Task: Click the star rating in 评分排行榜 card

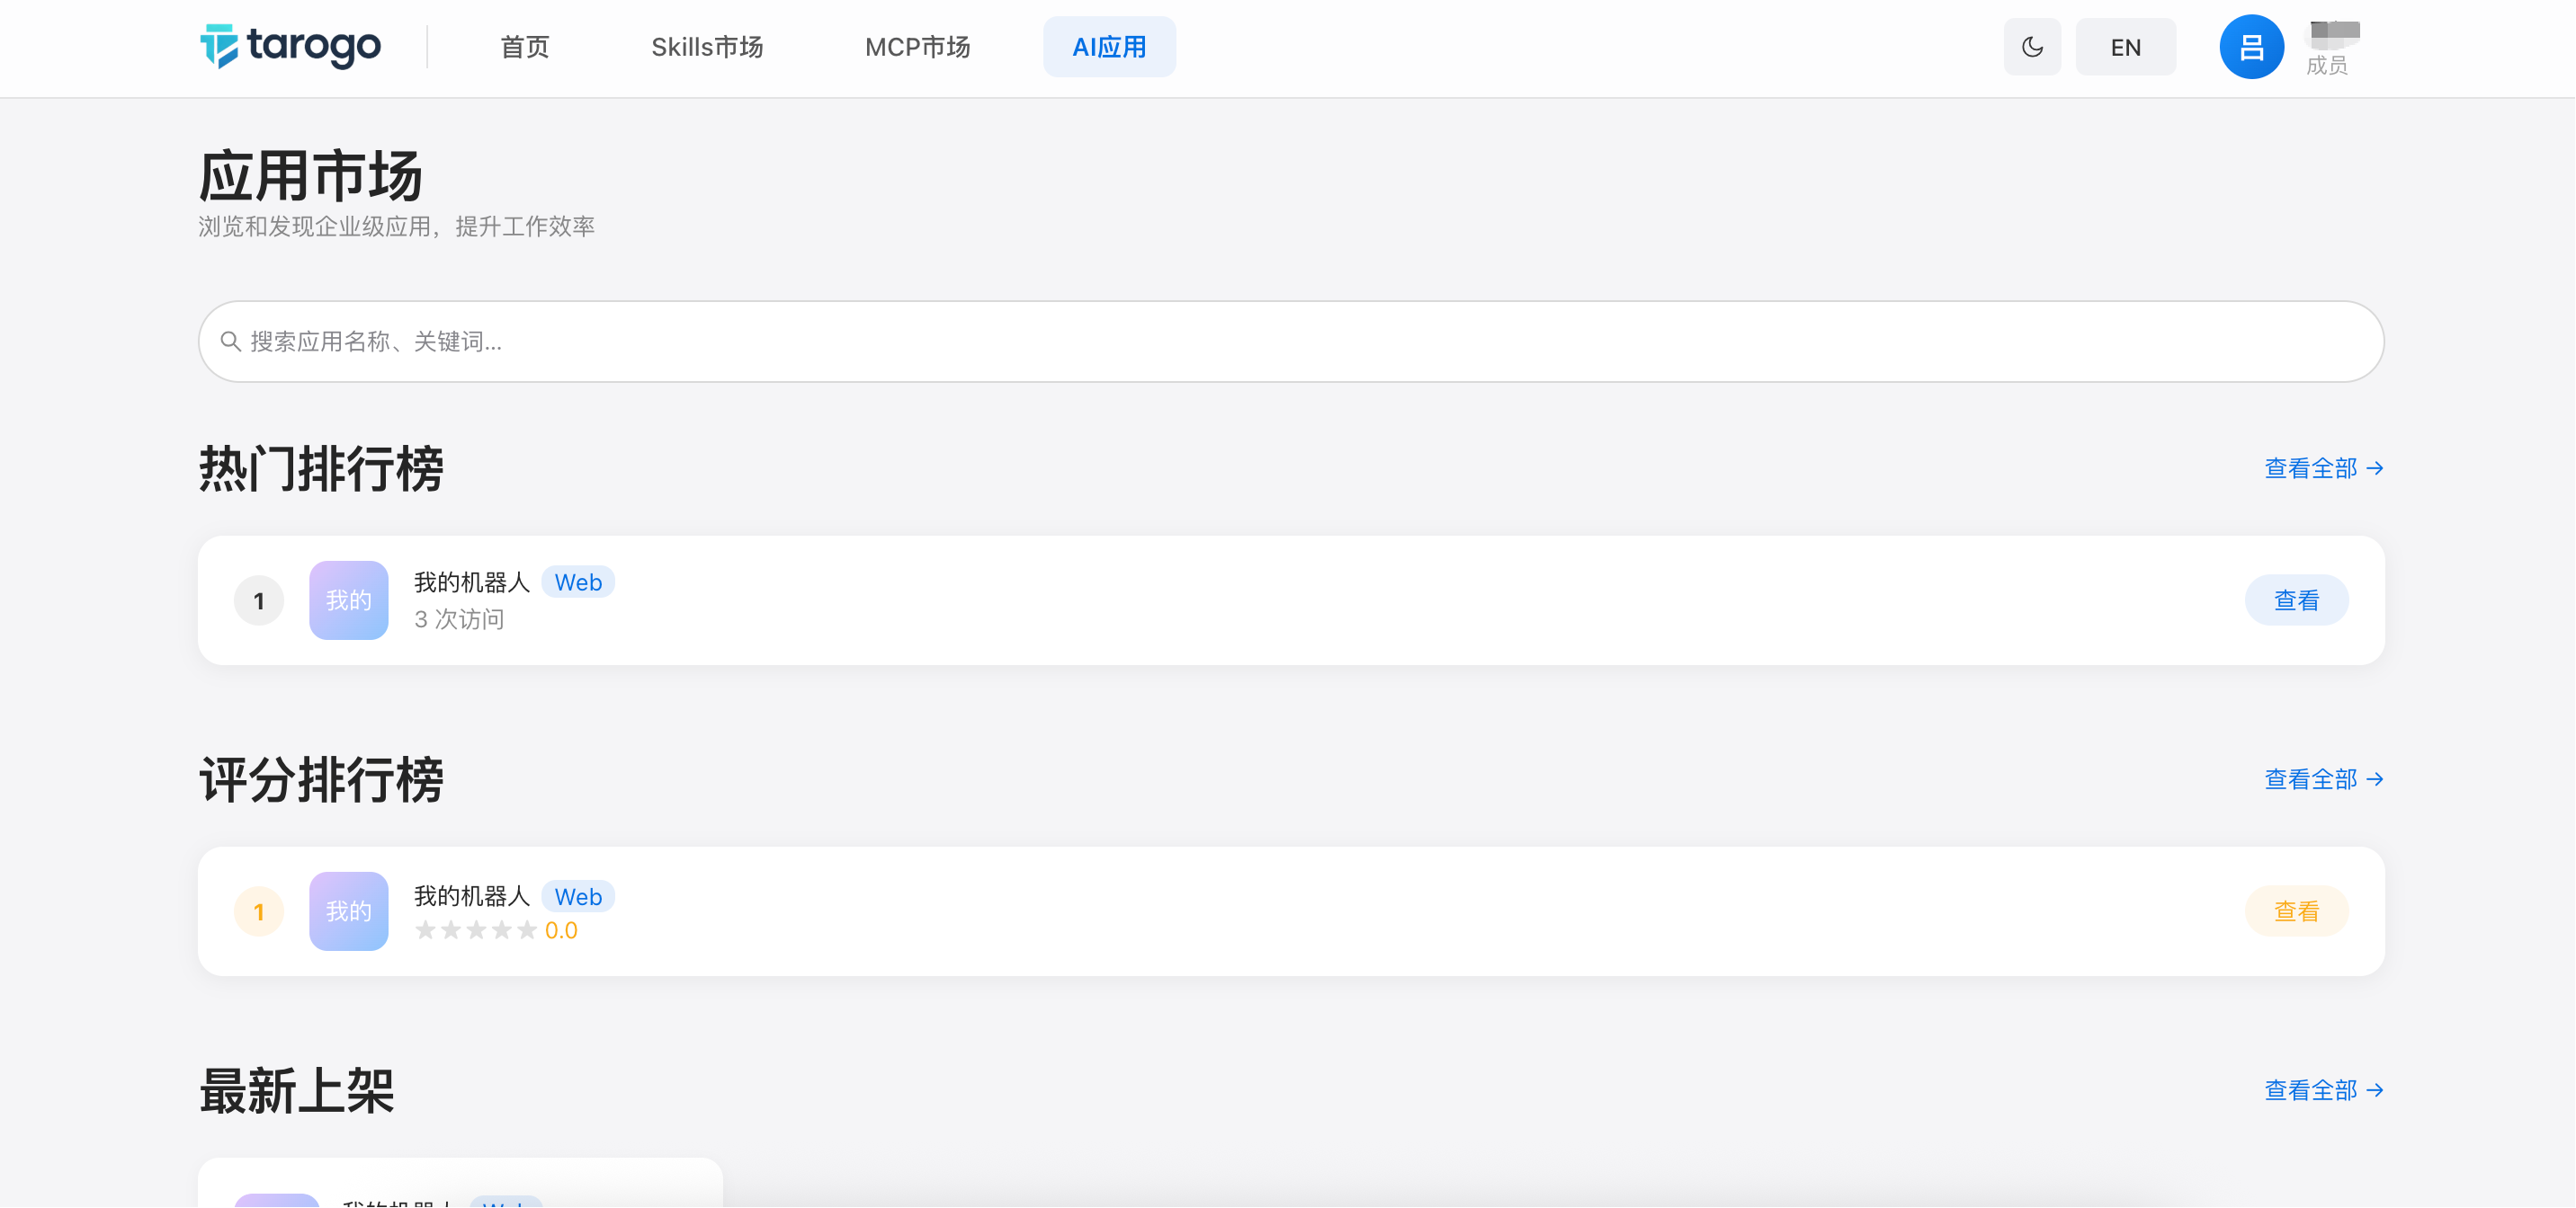Action: pyautogui.click(x=476, y=930)
